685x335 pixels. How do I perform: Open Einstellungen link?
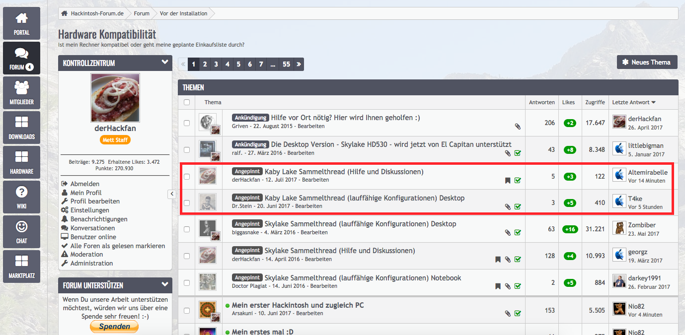(x=90, y=210)
